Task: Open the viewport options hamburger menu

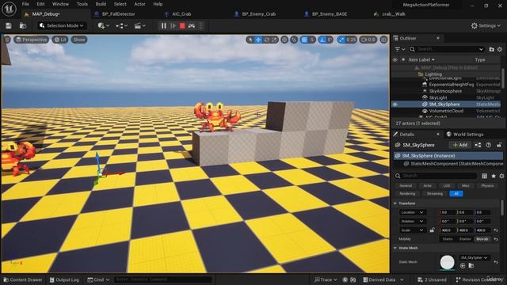Action: [7, 40]
